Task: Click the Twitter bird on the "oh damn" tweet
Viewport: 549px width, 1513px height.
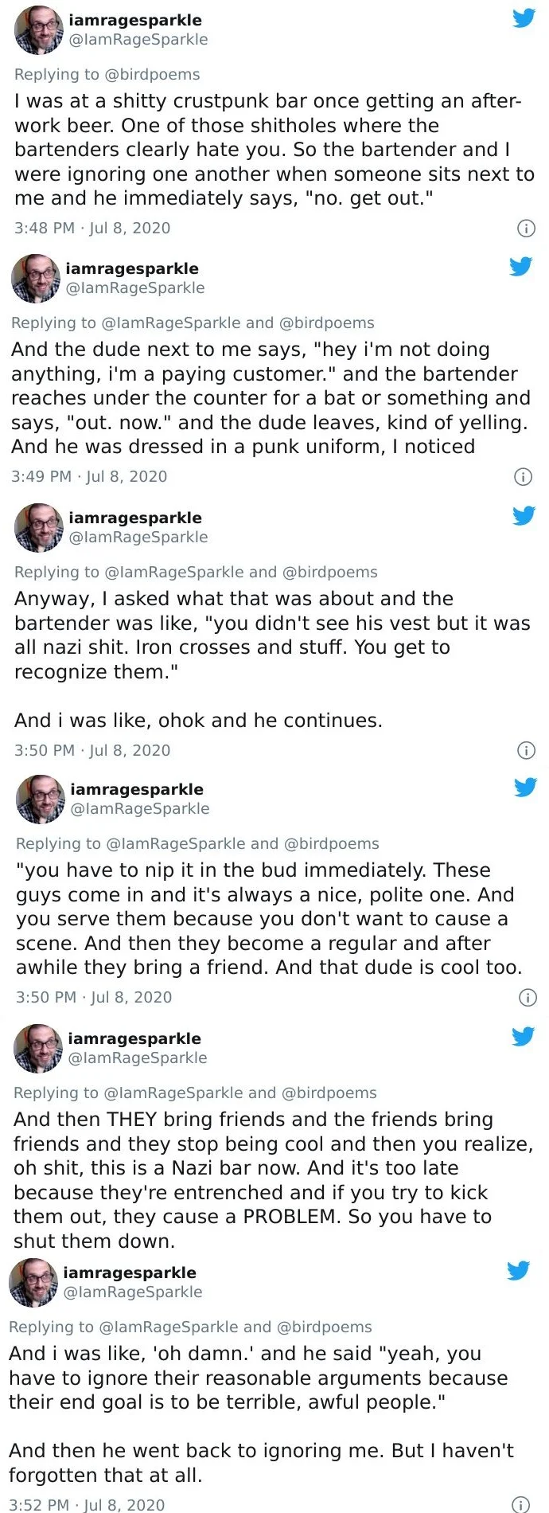Action: point(518,1271)
